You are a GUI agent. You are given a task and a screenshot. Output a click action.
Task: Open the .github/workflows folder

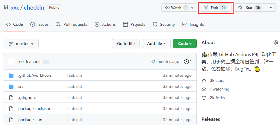[x=35, y=76]
